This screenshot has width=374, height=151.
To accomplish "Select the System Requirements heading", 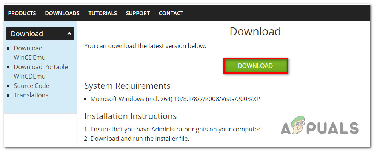I will (127, 86).
